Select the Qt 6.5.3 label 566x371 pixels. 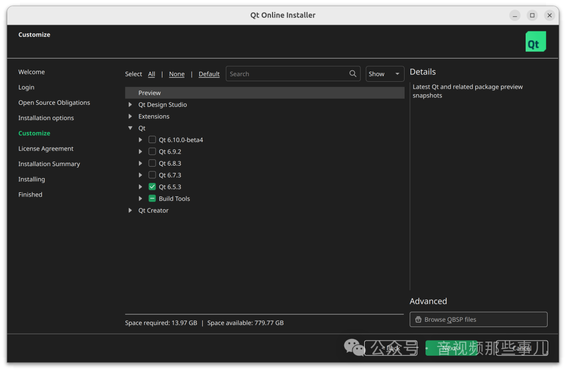(170, 187)
